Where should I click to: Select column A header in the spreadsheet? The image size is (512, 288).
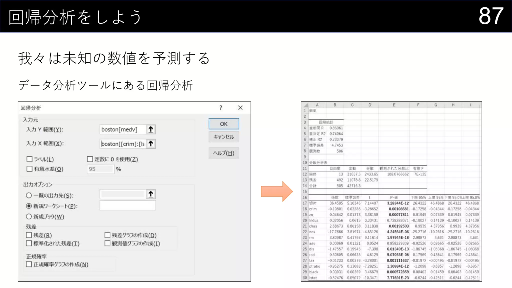point(317,105)
